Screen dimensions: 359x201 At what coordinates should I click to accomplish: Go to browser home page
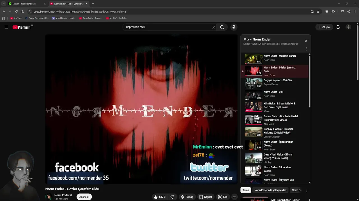pos(23,11)
